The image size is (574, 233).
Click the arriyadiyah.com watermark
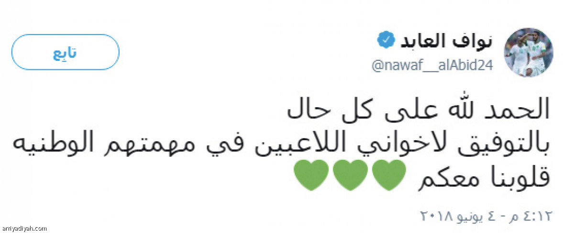24,229
